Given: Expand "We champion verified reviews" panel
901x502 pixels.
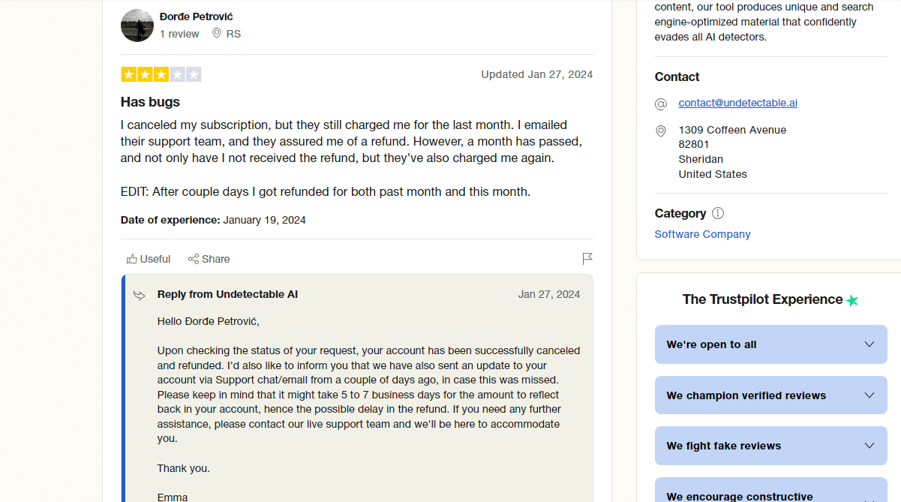Looking at the screenshot, I should [770, 395].
